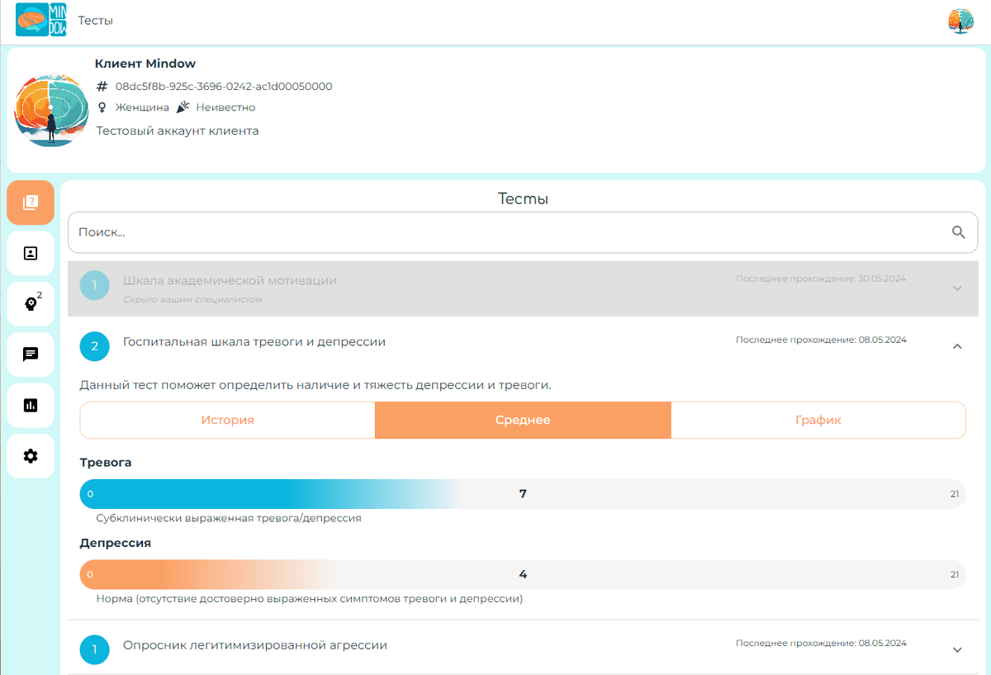Expand the Опросник легитимизированной агрессии chevron
The height and width of the screenshot is (675, 991).
pyautogui.click(x=957, y=650)
